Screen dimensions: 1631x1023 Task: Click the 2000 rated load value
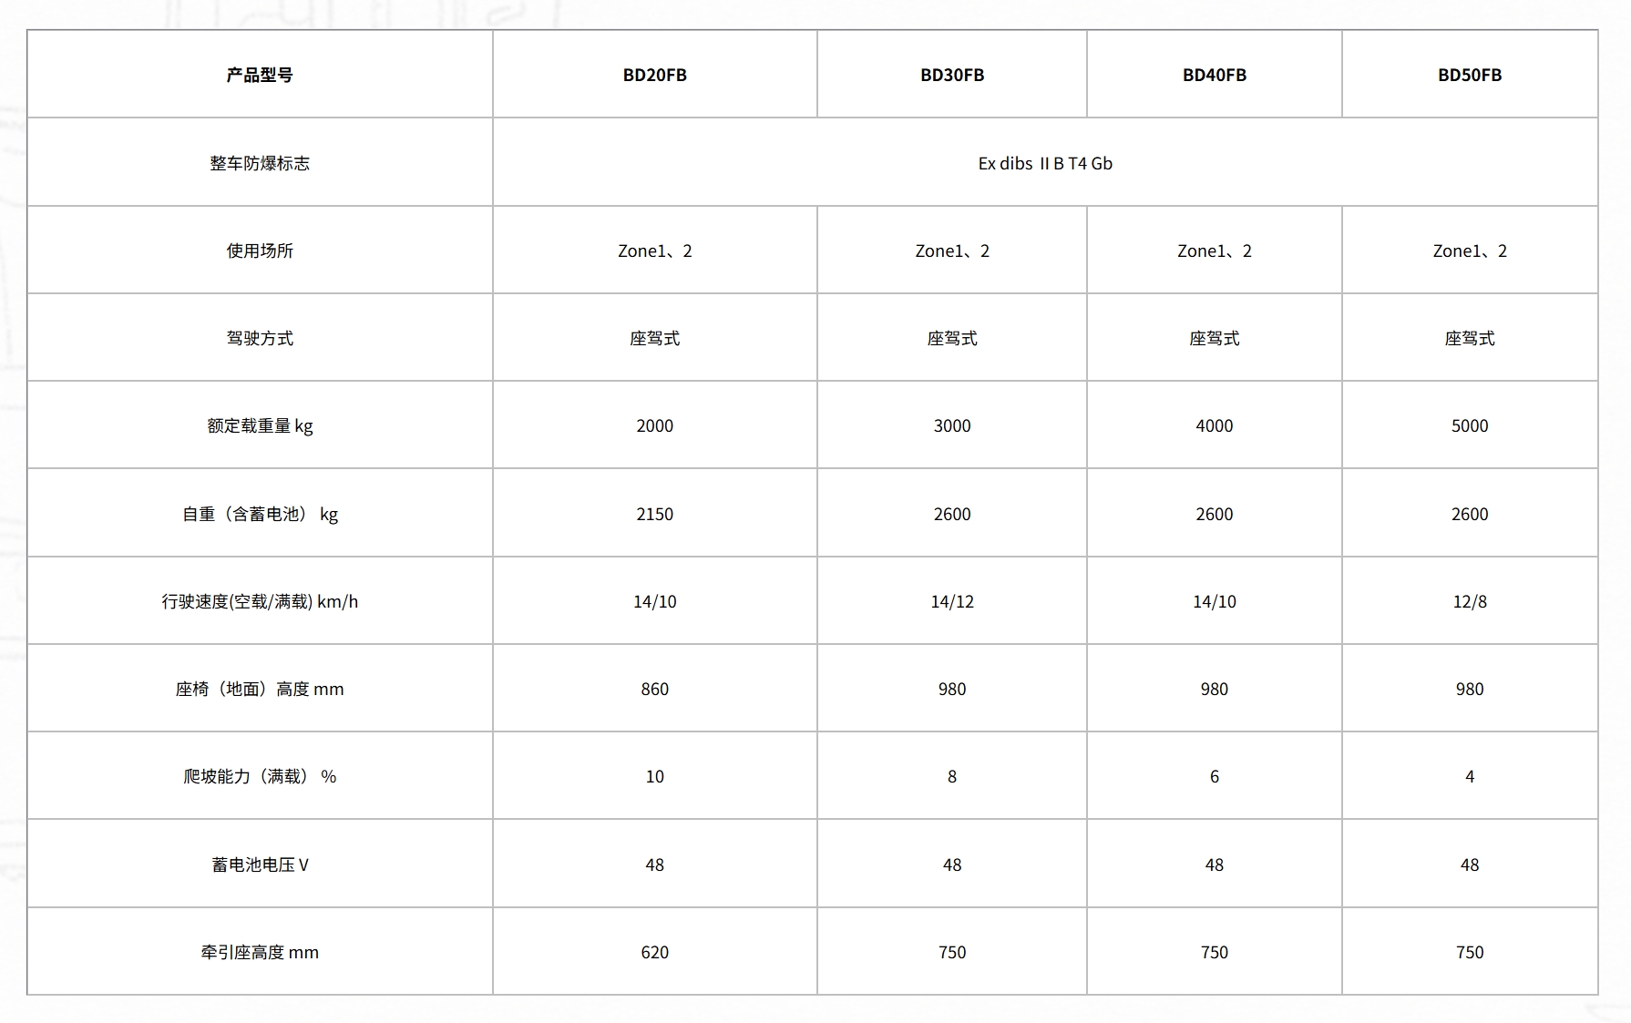pyautogui.click(x=654, y=425)
